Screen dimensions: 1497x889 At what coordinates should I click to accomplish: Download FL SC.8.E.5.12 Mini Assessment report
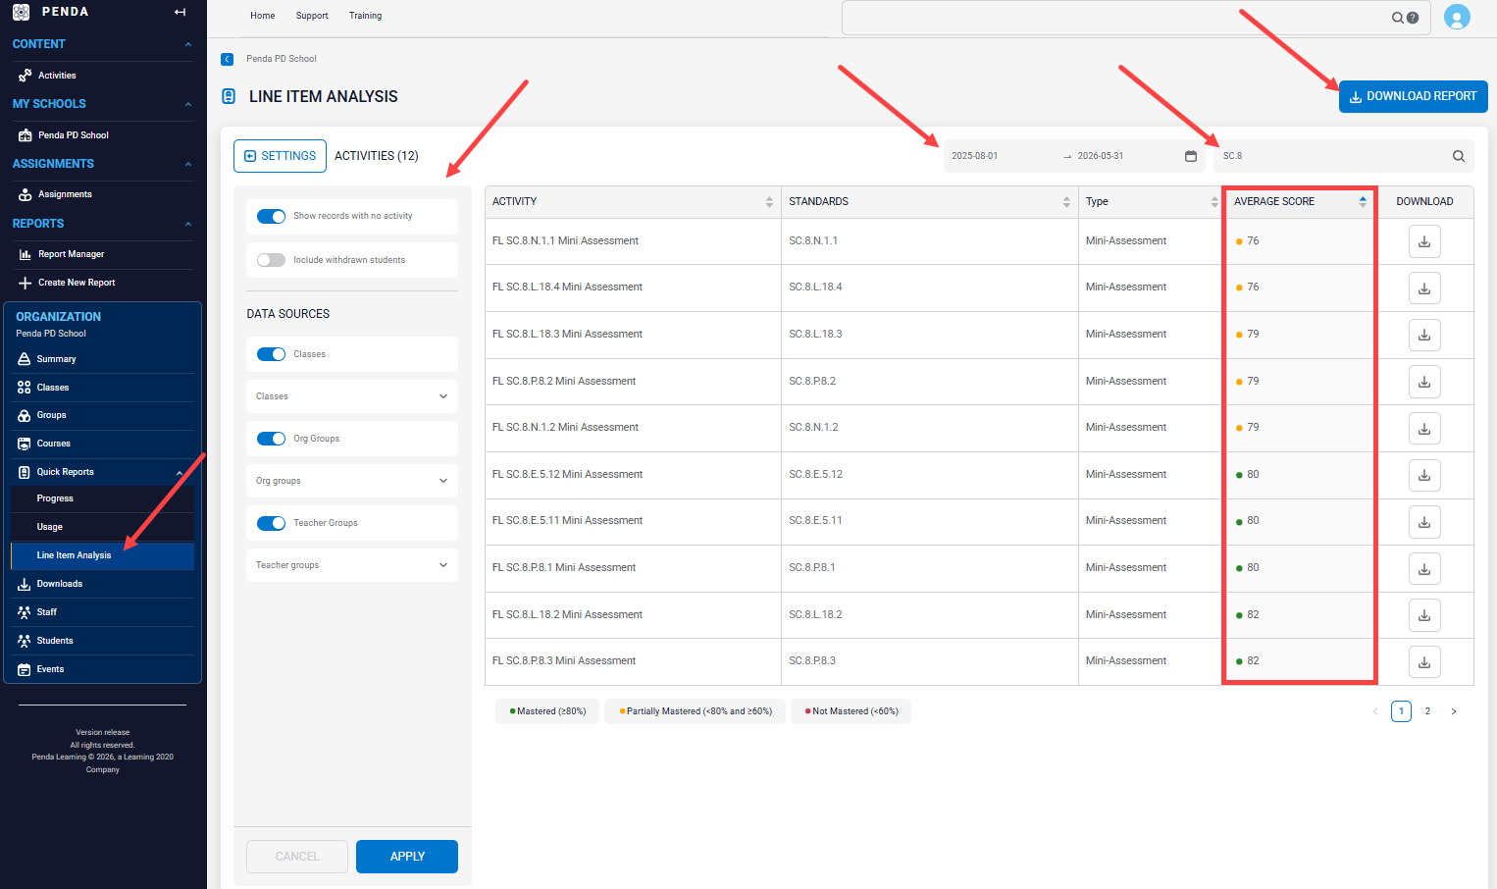(1424, 475)
